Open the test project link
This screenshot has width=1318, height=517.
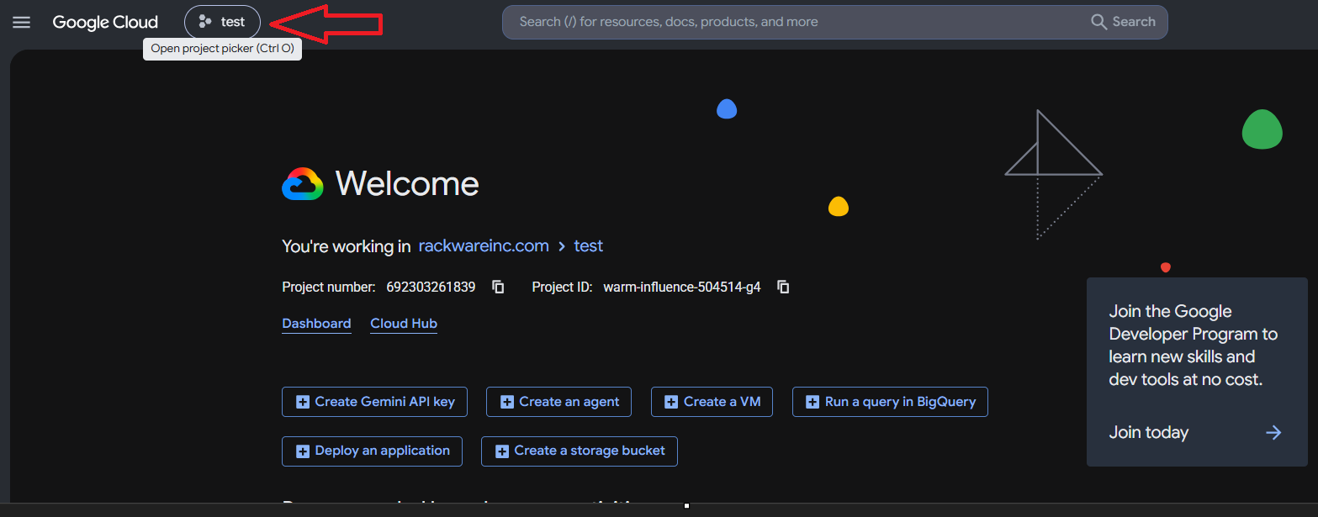point(588,246)
